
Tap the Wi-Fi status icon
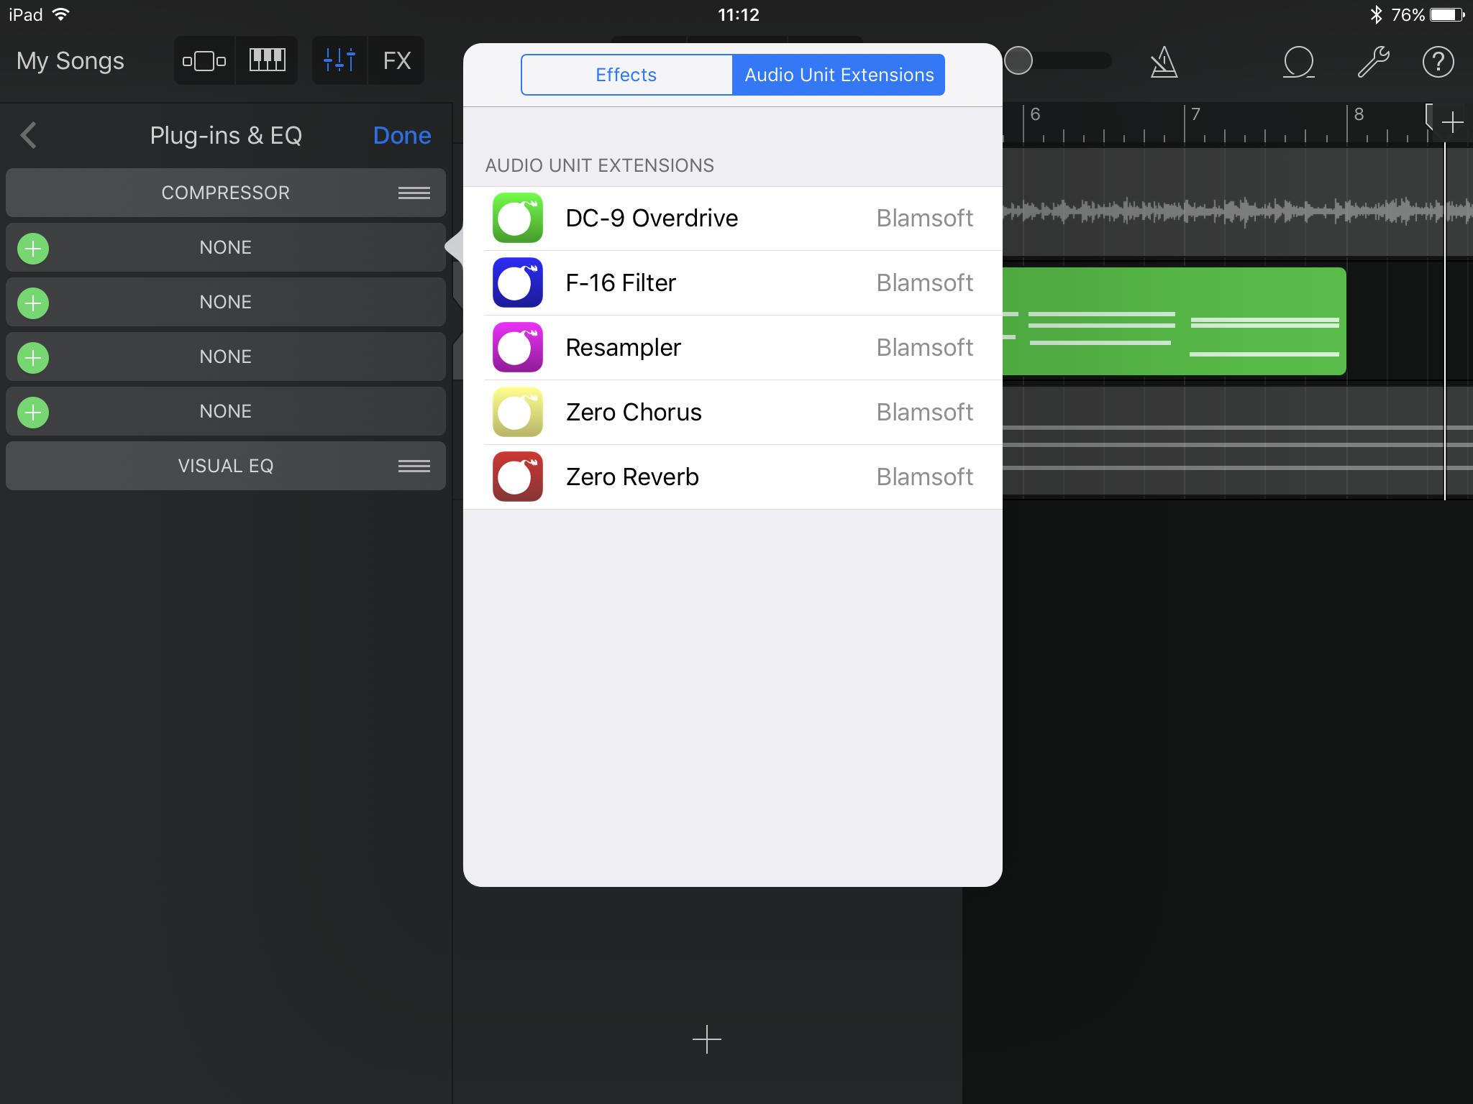coord(62,14)
